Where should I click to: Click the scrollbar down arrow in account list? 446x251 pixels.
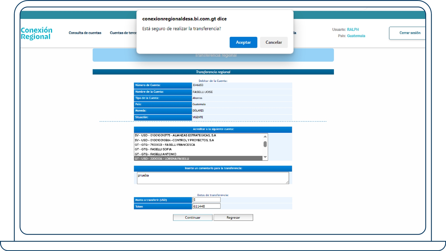[x=265, y=157]
